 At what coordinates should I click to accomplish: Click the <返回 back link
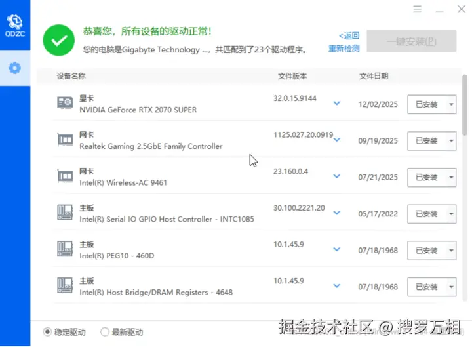(x=349, y=36)
